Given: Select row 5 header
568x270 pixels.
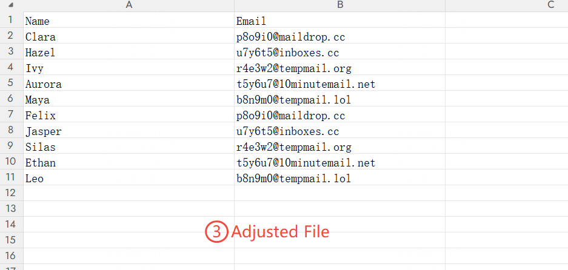Looking at the screenshot, I should pos(12,82).
